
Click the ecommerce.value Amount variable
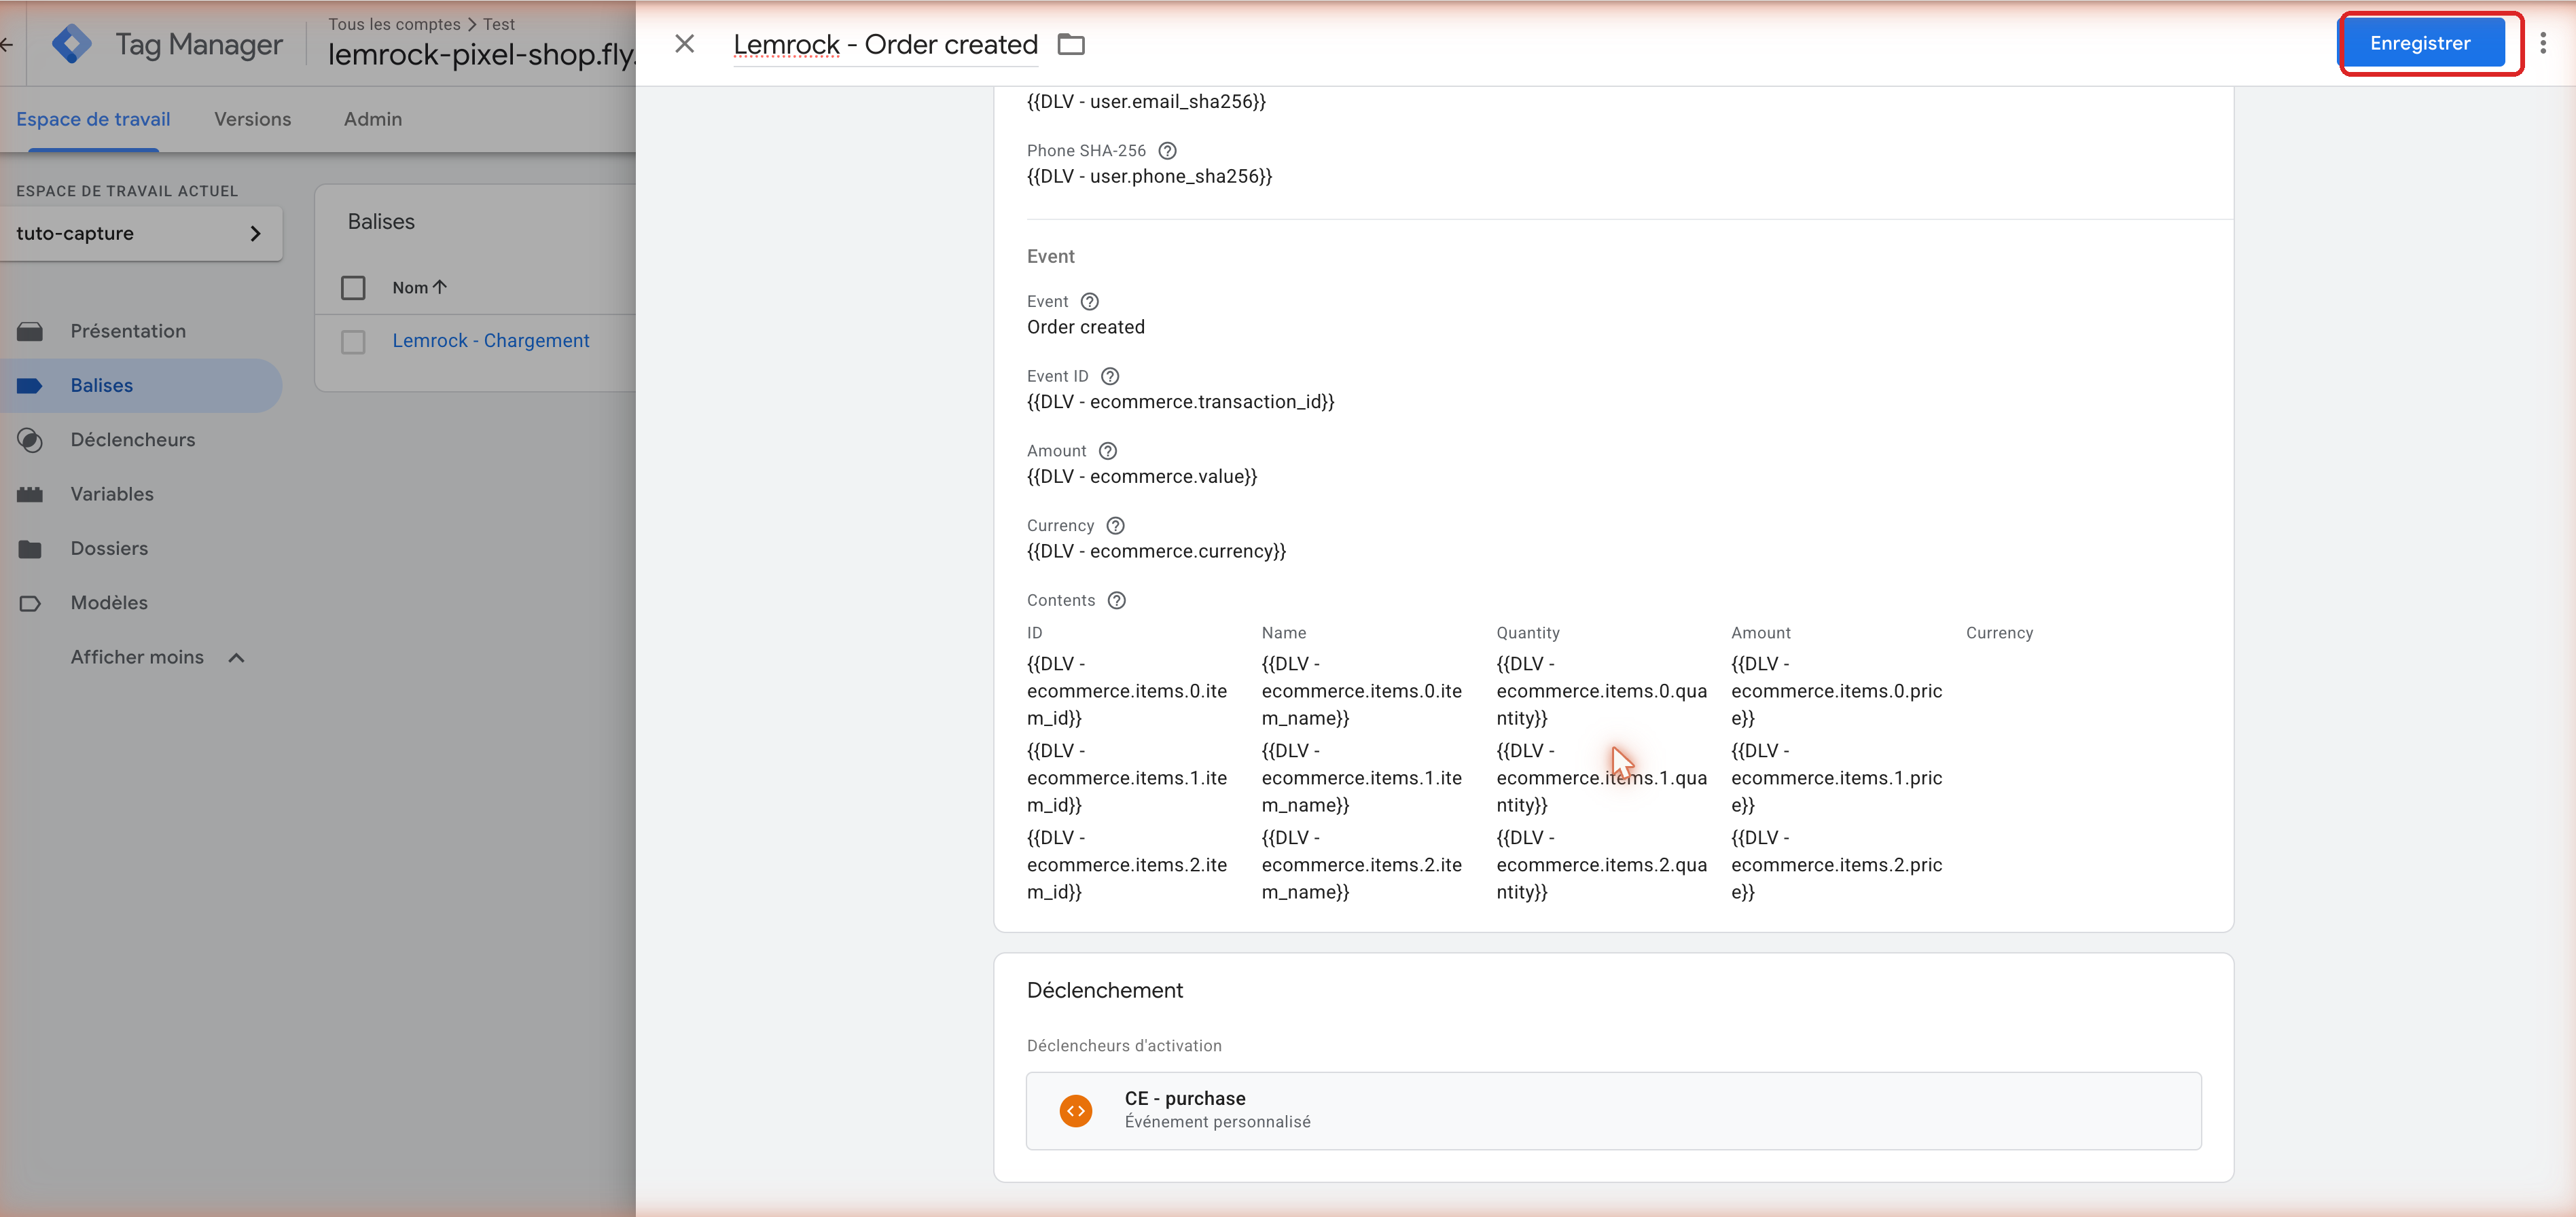pyautogui.click(x=1142, y=477)
